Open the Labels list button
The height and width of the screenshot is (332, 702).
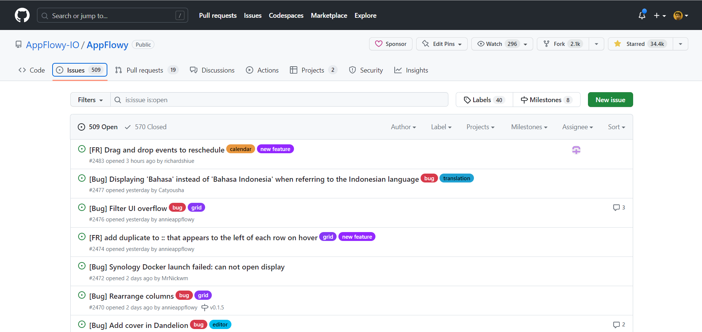click(x=484, y=100)
